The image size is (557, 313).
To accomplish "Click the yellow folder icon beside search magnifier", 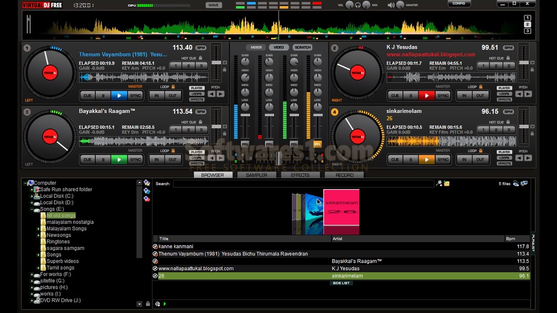I will click(x=446, y=183).
